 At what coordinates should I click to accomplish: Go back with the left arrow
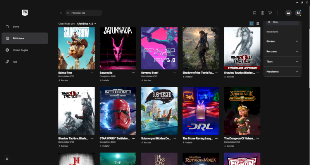coord(61,13)
